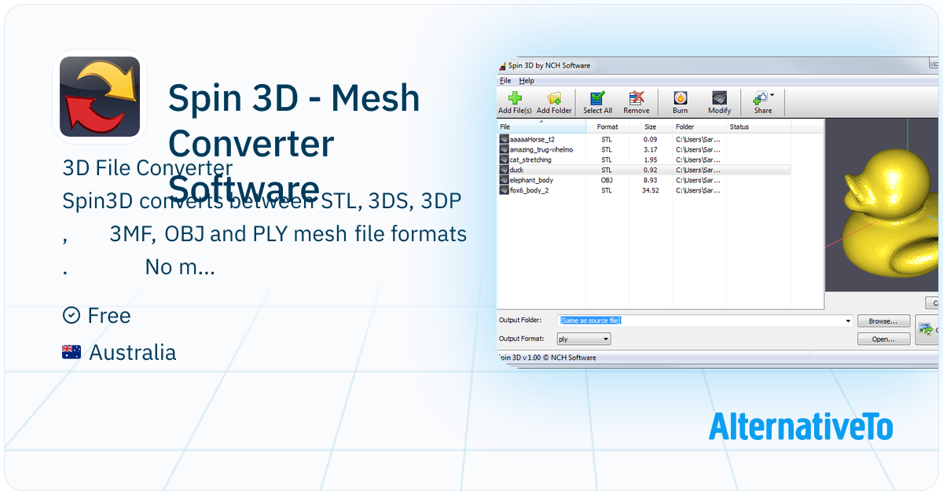Screen dimensions: 943x495
Task: Click size value 3.17
Action: [651, 149]
